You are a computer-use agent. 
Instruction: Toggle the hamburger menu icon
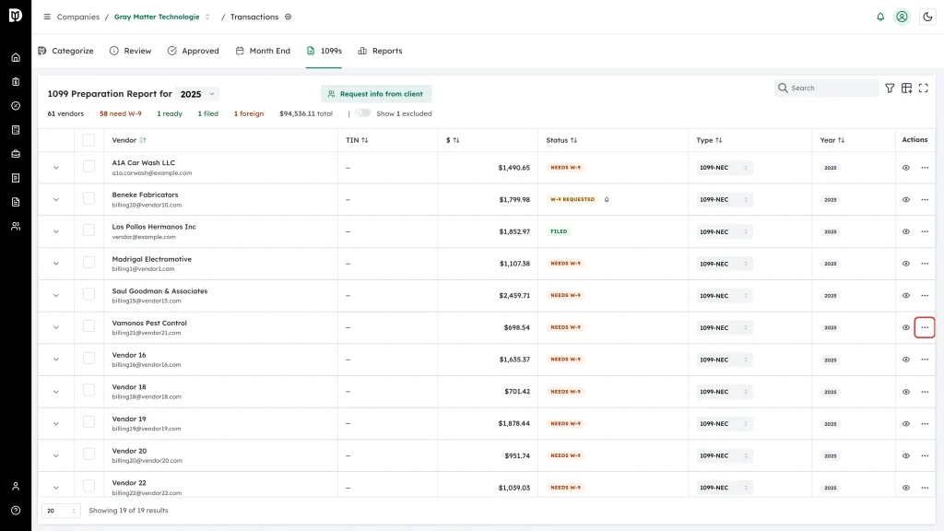[47, 17]
